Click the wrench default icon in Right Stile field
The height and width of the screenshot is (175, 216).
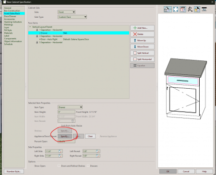60,156
